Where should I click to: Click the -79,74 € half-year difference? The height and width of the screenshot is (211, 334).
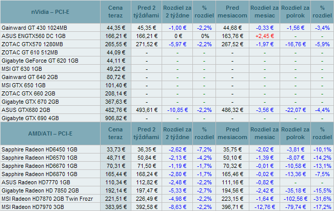click(295, 207)
